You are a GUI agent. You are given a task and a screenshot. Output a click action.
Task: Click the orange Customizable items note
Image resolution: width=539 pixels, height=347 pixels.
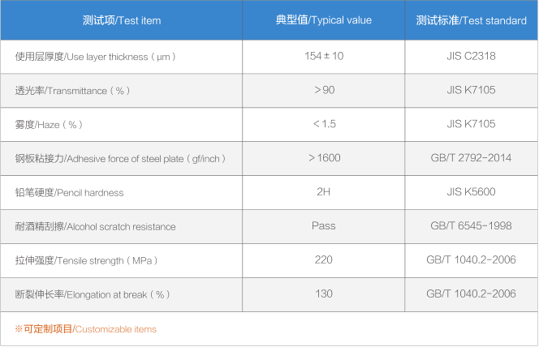[85, 329]
